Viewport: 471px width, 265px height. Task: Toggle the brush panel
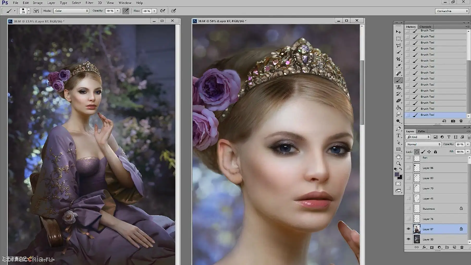click(x=36, y=11)
